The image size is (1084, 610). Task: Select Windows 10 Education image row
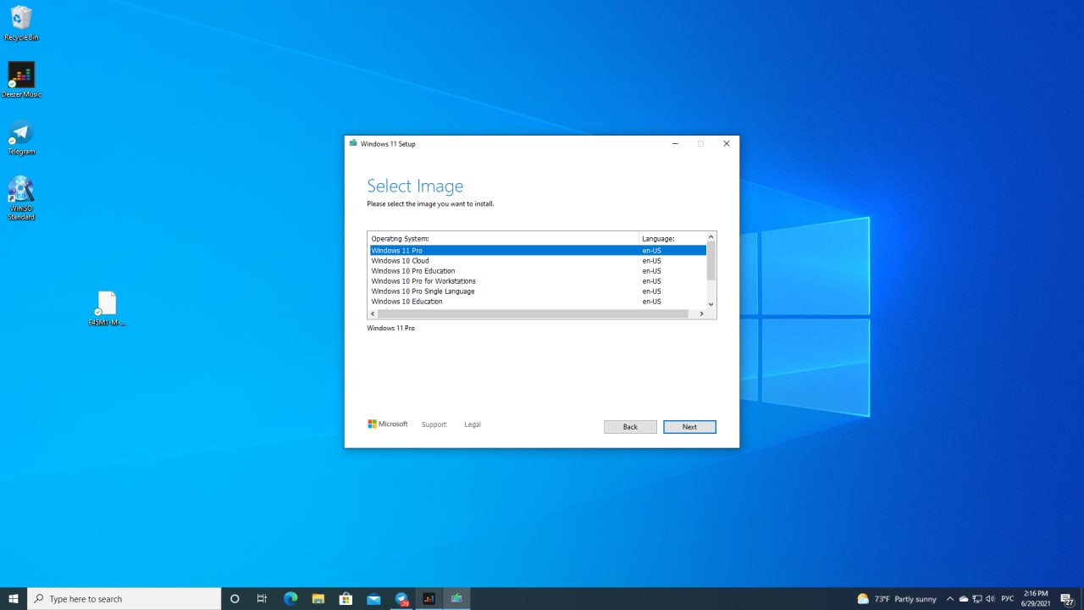coord(538,302)
